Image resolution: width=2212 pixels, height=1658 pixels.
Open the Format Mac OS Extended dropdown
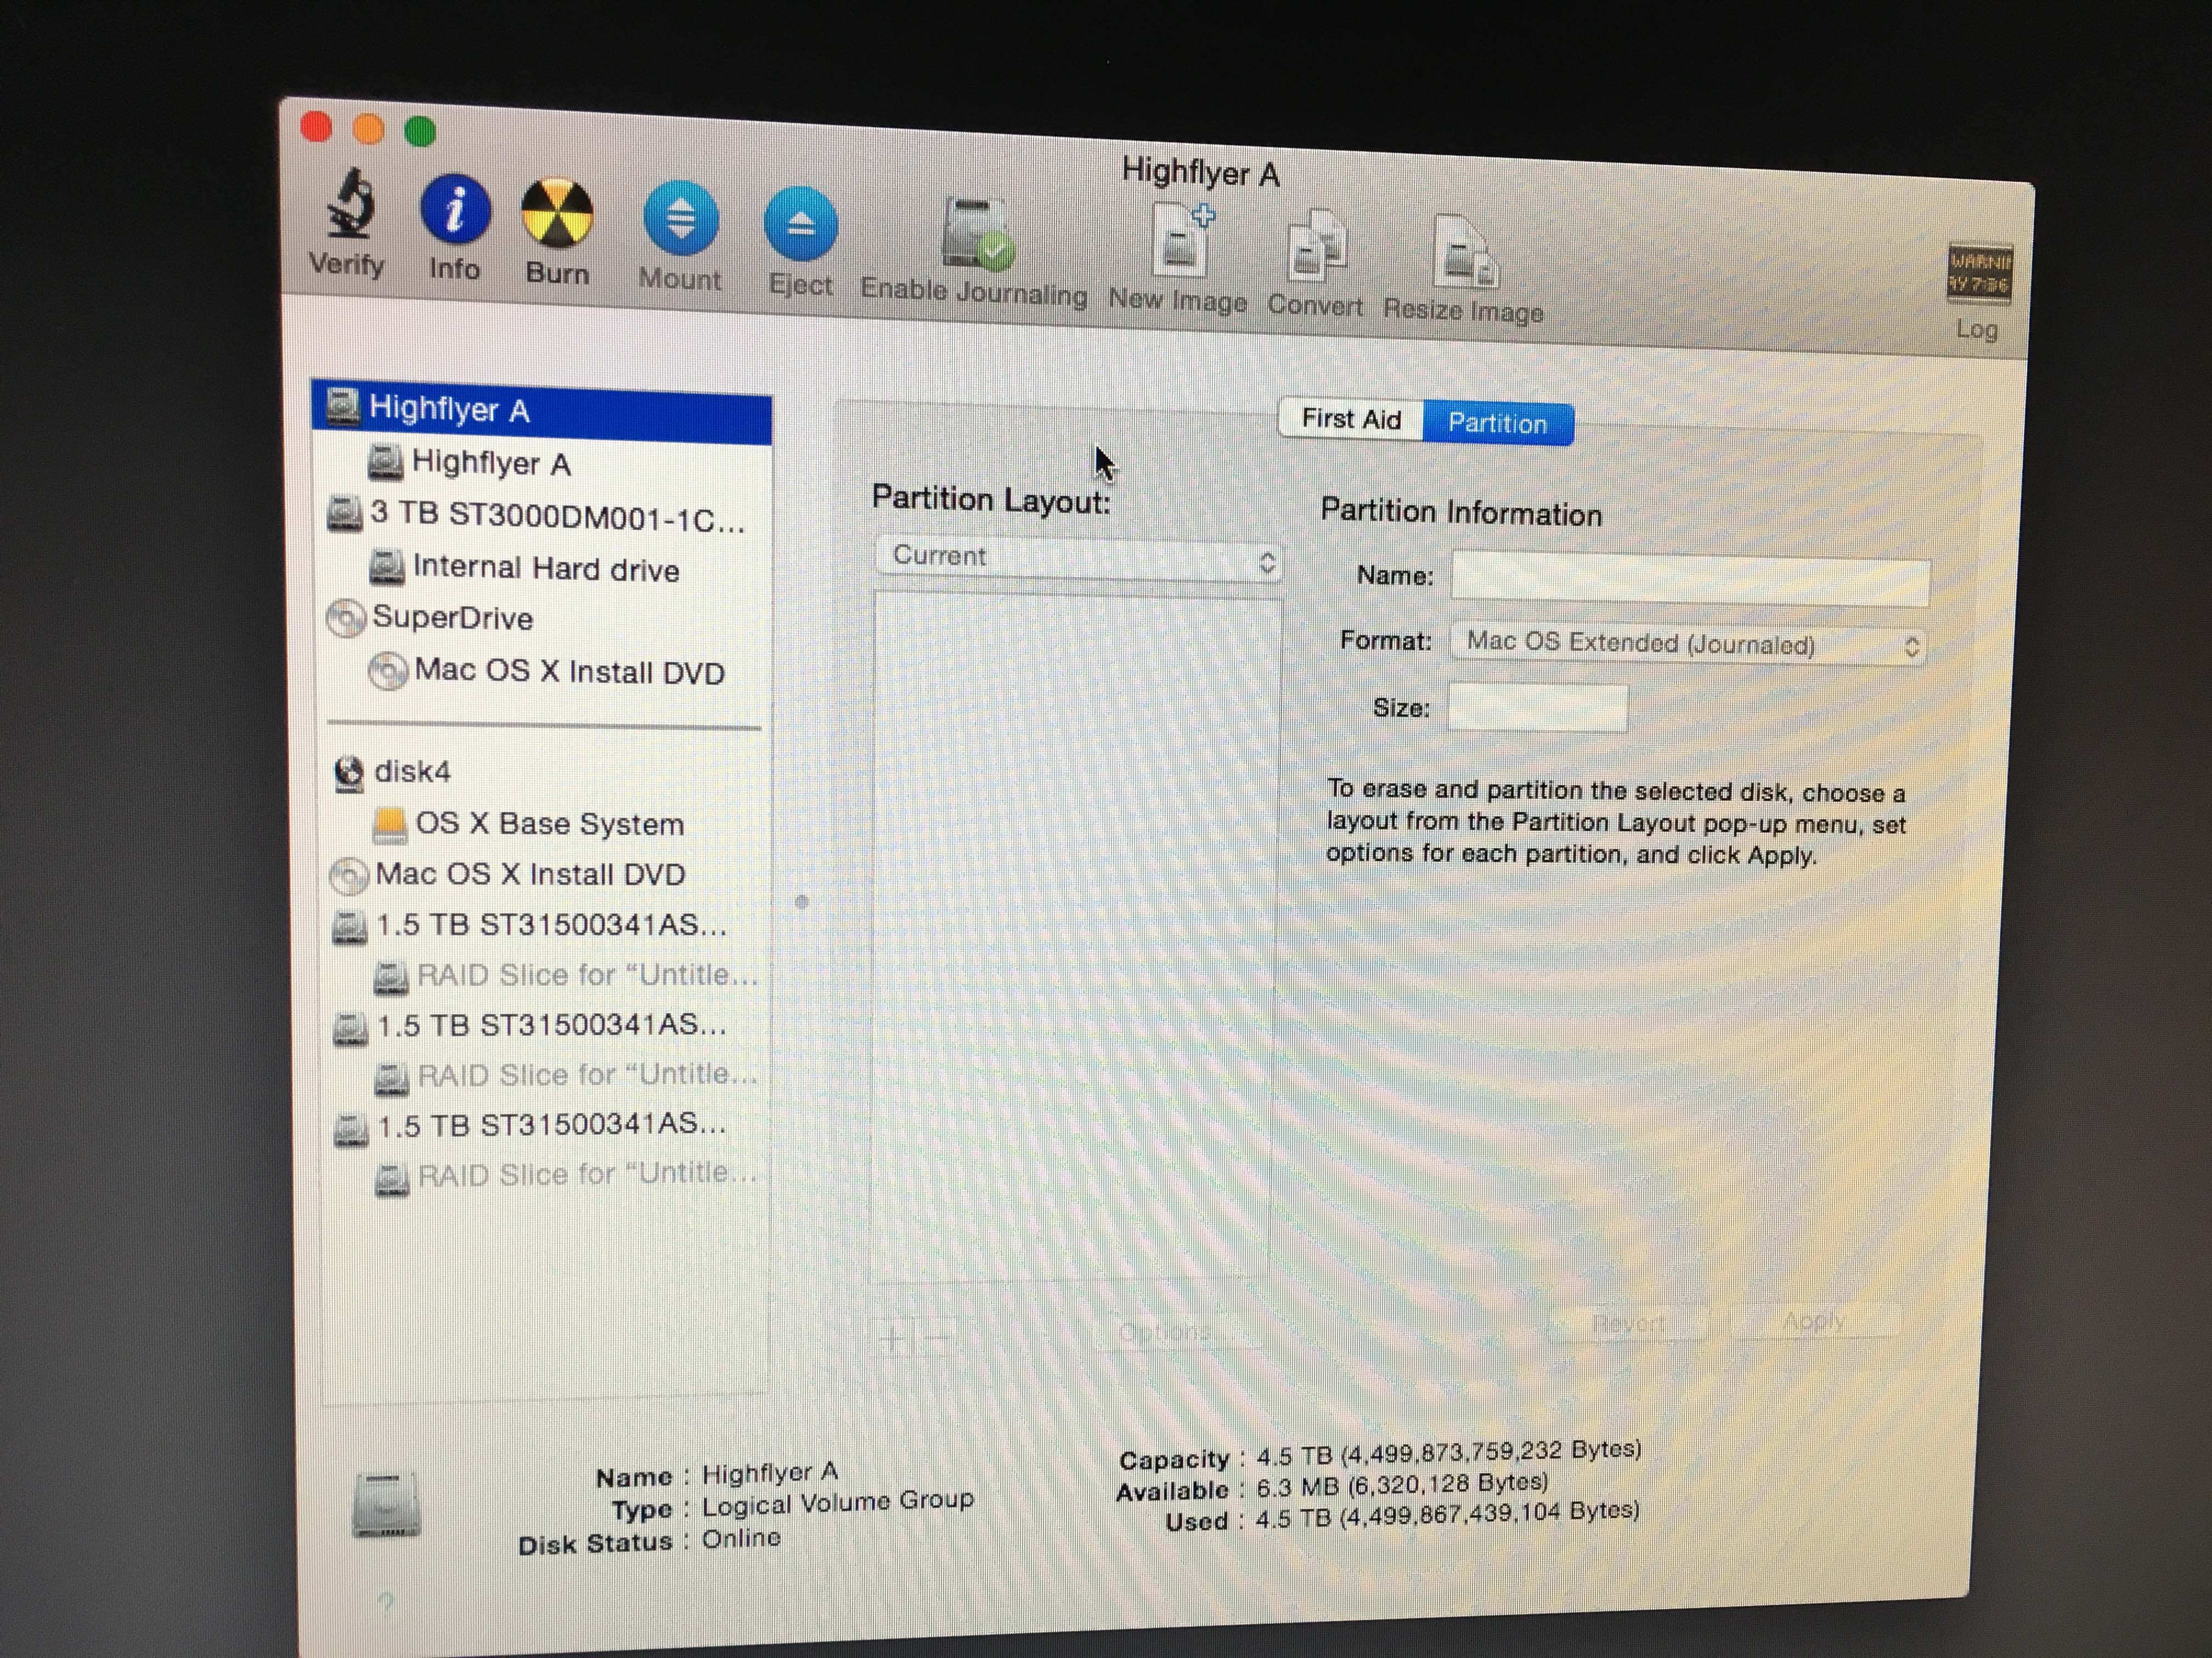1688,645
